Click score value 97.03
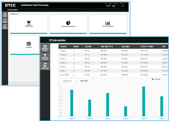Screen dimensions: 170x122 (87, 51)
